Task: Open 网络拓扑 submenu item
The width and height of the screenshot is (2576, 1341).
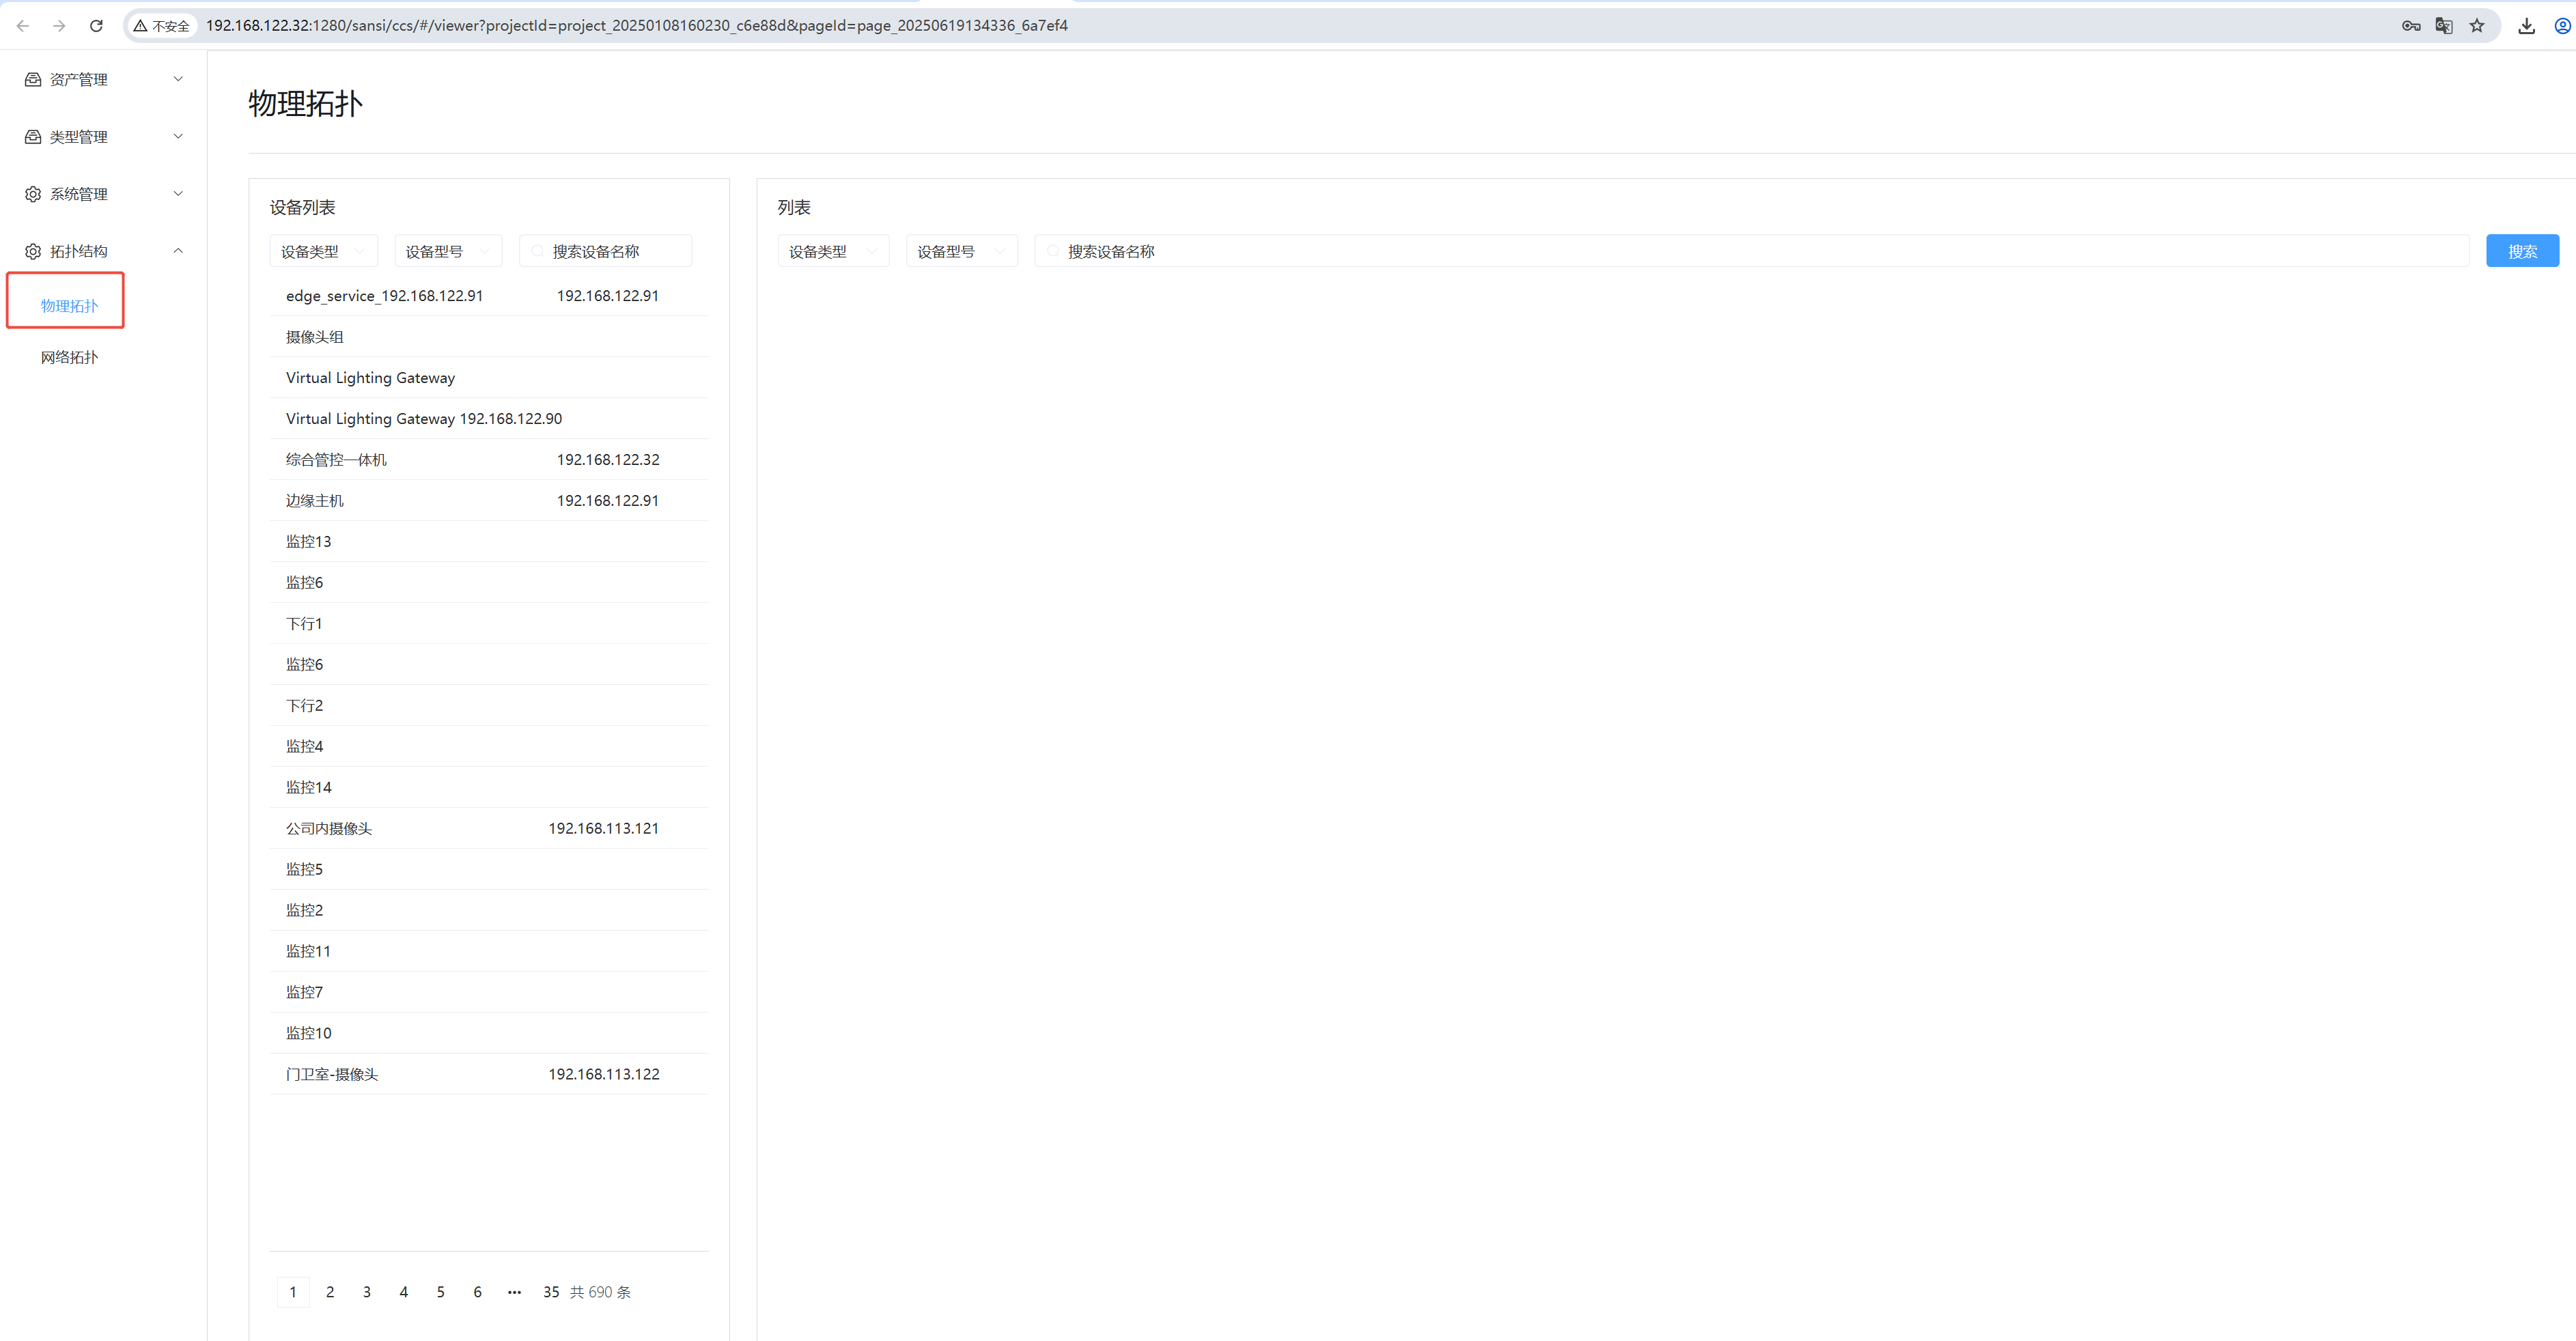Action: click(x=69, y=357)
